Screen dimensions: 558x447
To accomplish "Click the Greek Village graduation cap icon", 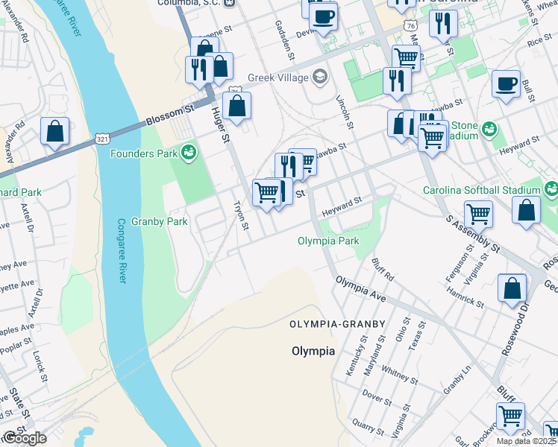I will pyautogui.click(x=320, y=77).
